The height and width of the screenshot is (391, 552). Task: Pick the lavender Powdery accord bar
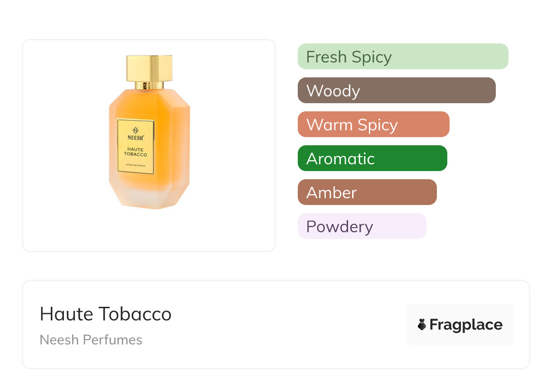click(362, 226)
